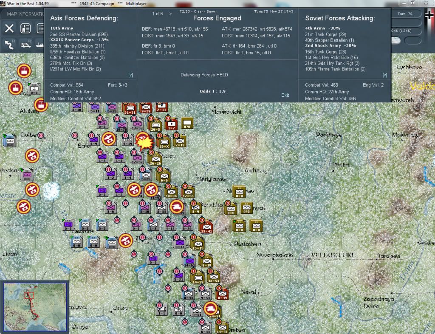Click the '279th Mot. Flk Bn (3)' entry
This screenshot has width=435, height=334.
[71, 63]
